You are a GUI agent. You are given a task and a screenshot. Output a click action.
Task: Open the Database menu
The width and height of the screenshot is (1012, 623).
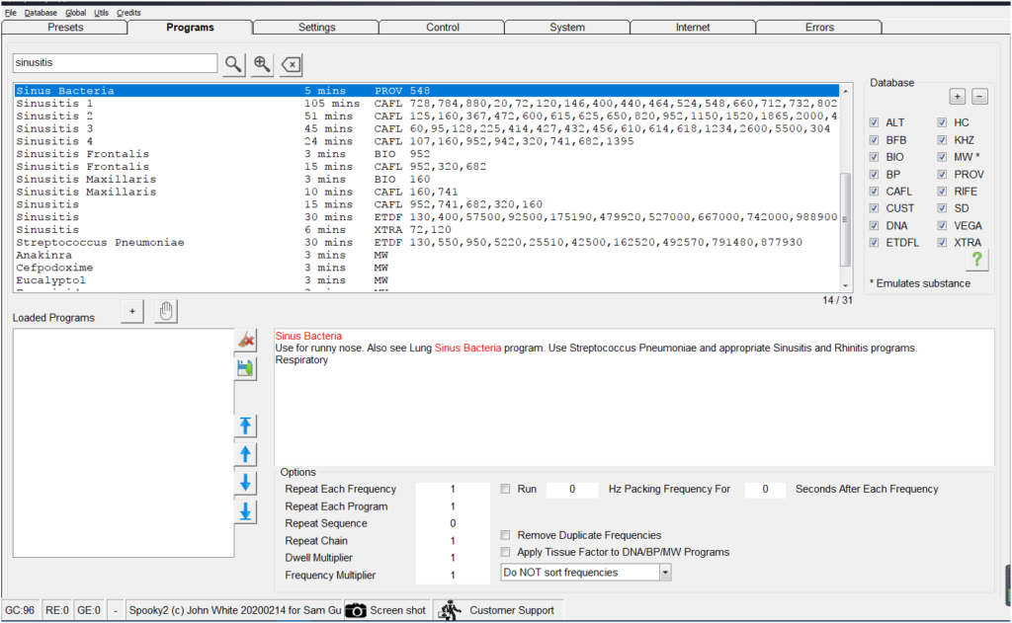coord(41,13)
